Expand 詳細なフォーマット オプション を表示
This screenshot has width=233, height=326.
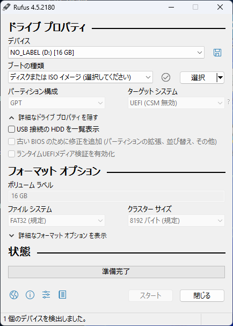(57, 236)
